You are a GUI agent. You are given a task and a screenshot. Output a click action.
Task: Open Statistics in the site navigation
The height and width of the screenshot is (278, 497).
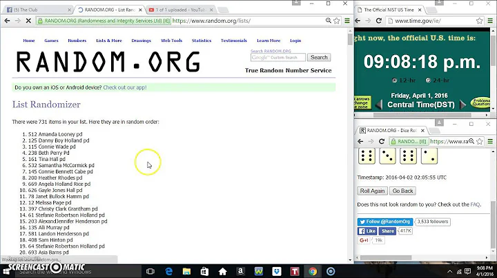click(202, 41)
